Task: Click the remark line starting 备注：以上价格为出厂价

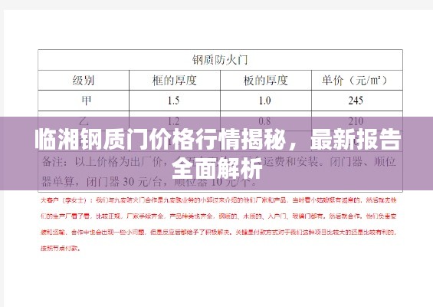Action: click(219, 161)
